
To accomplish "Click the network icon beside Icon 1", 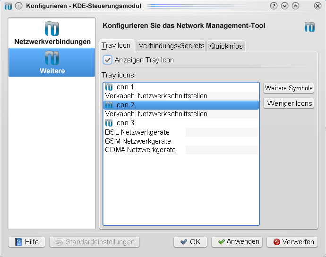I will [x=109, y=87].
